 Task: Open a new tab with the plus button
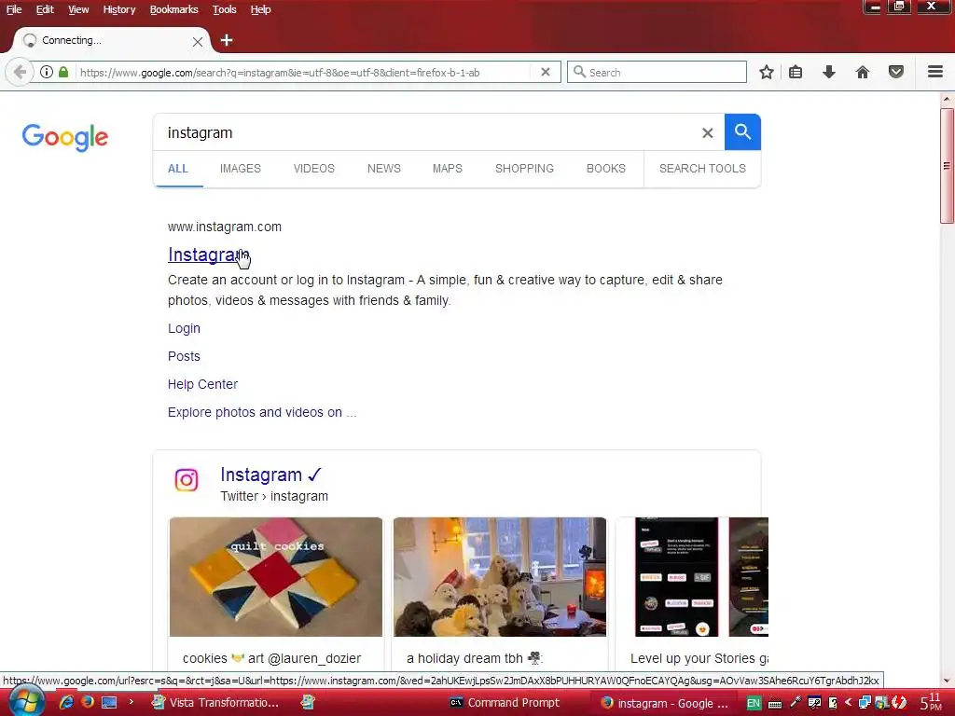click(x=227, y=40)
